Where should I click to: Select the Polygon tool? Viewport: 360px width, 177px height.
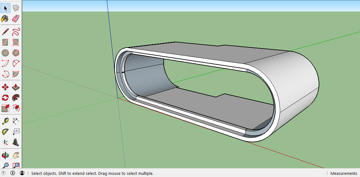tap(16, 53)
